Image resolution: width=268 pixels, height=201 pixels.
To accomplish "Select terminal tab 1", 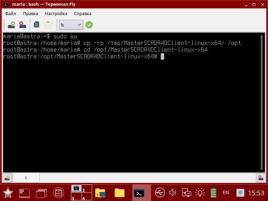I will point(26,178).
